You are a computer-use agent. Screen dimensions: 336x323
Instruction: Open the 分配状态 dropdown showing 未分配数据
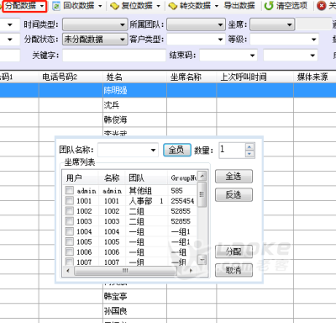95,40
